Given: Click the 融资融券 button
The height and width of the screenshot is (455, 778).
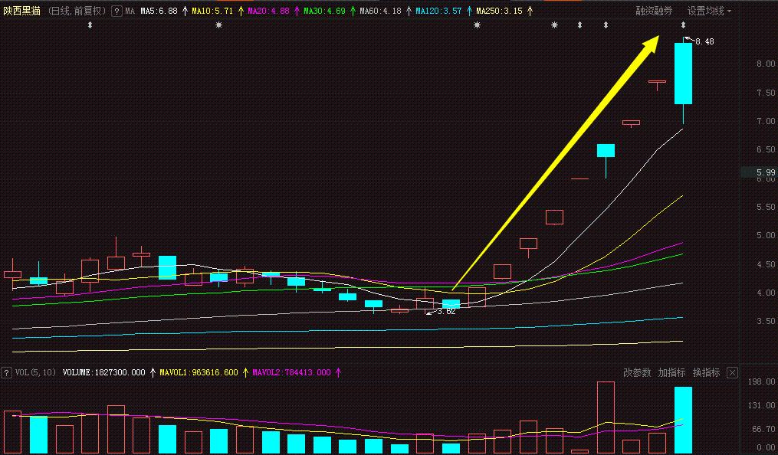Looking at the screenshot, I should click(654, 11).
